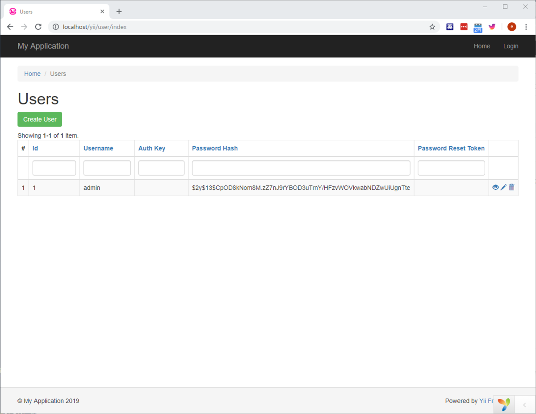Viewport: 536px width, 414px height.
Task: Click the Id filter input field
Action: point(54,168)
